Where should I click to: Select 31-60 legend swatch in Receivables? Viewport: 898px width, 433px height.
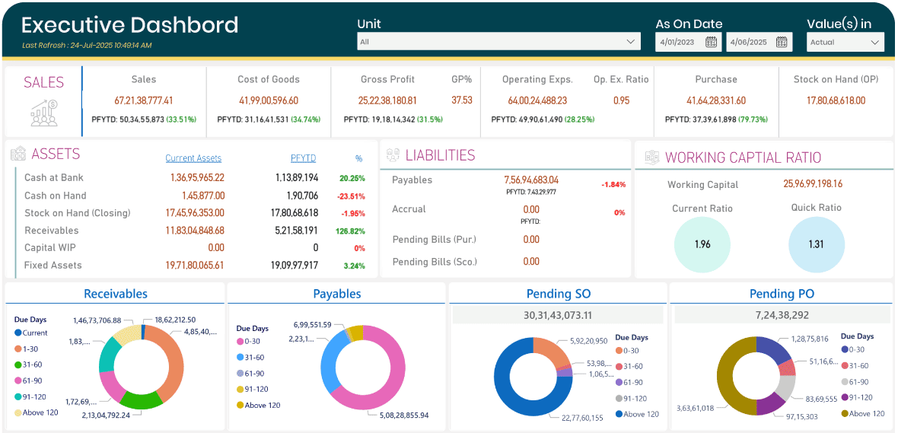(x=18, y=365)
